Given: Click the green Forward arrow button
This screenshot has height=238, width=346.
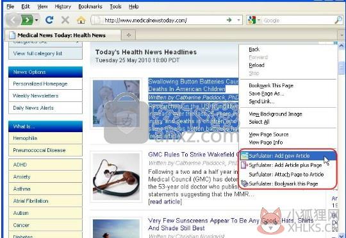Looking at the screenshot, I should point(27,21).
